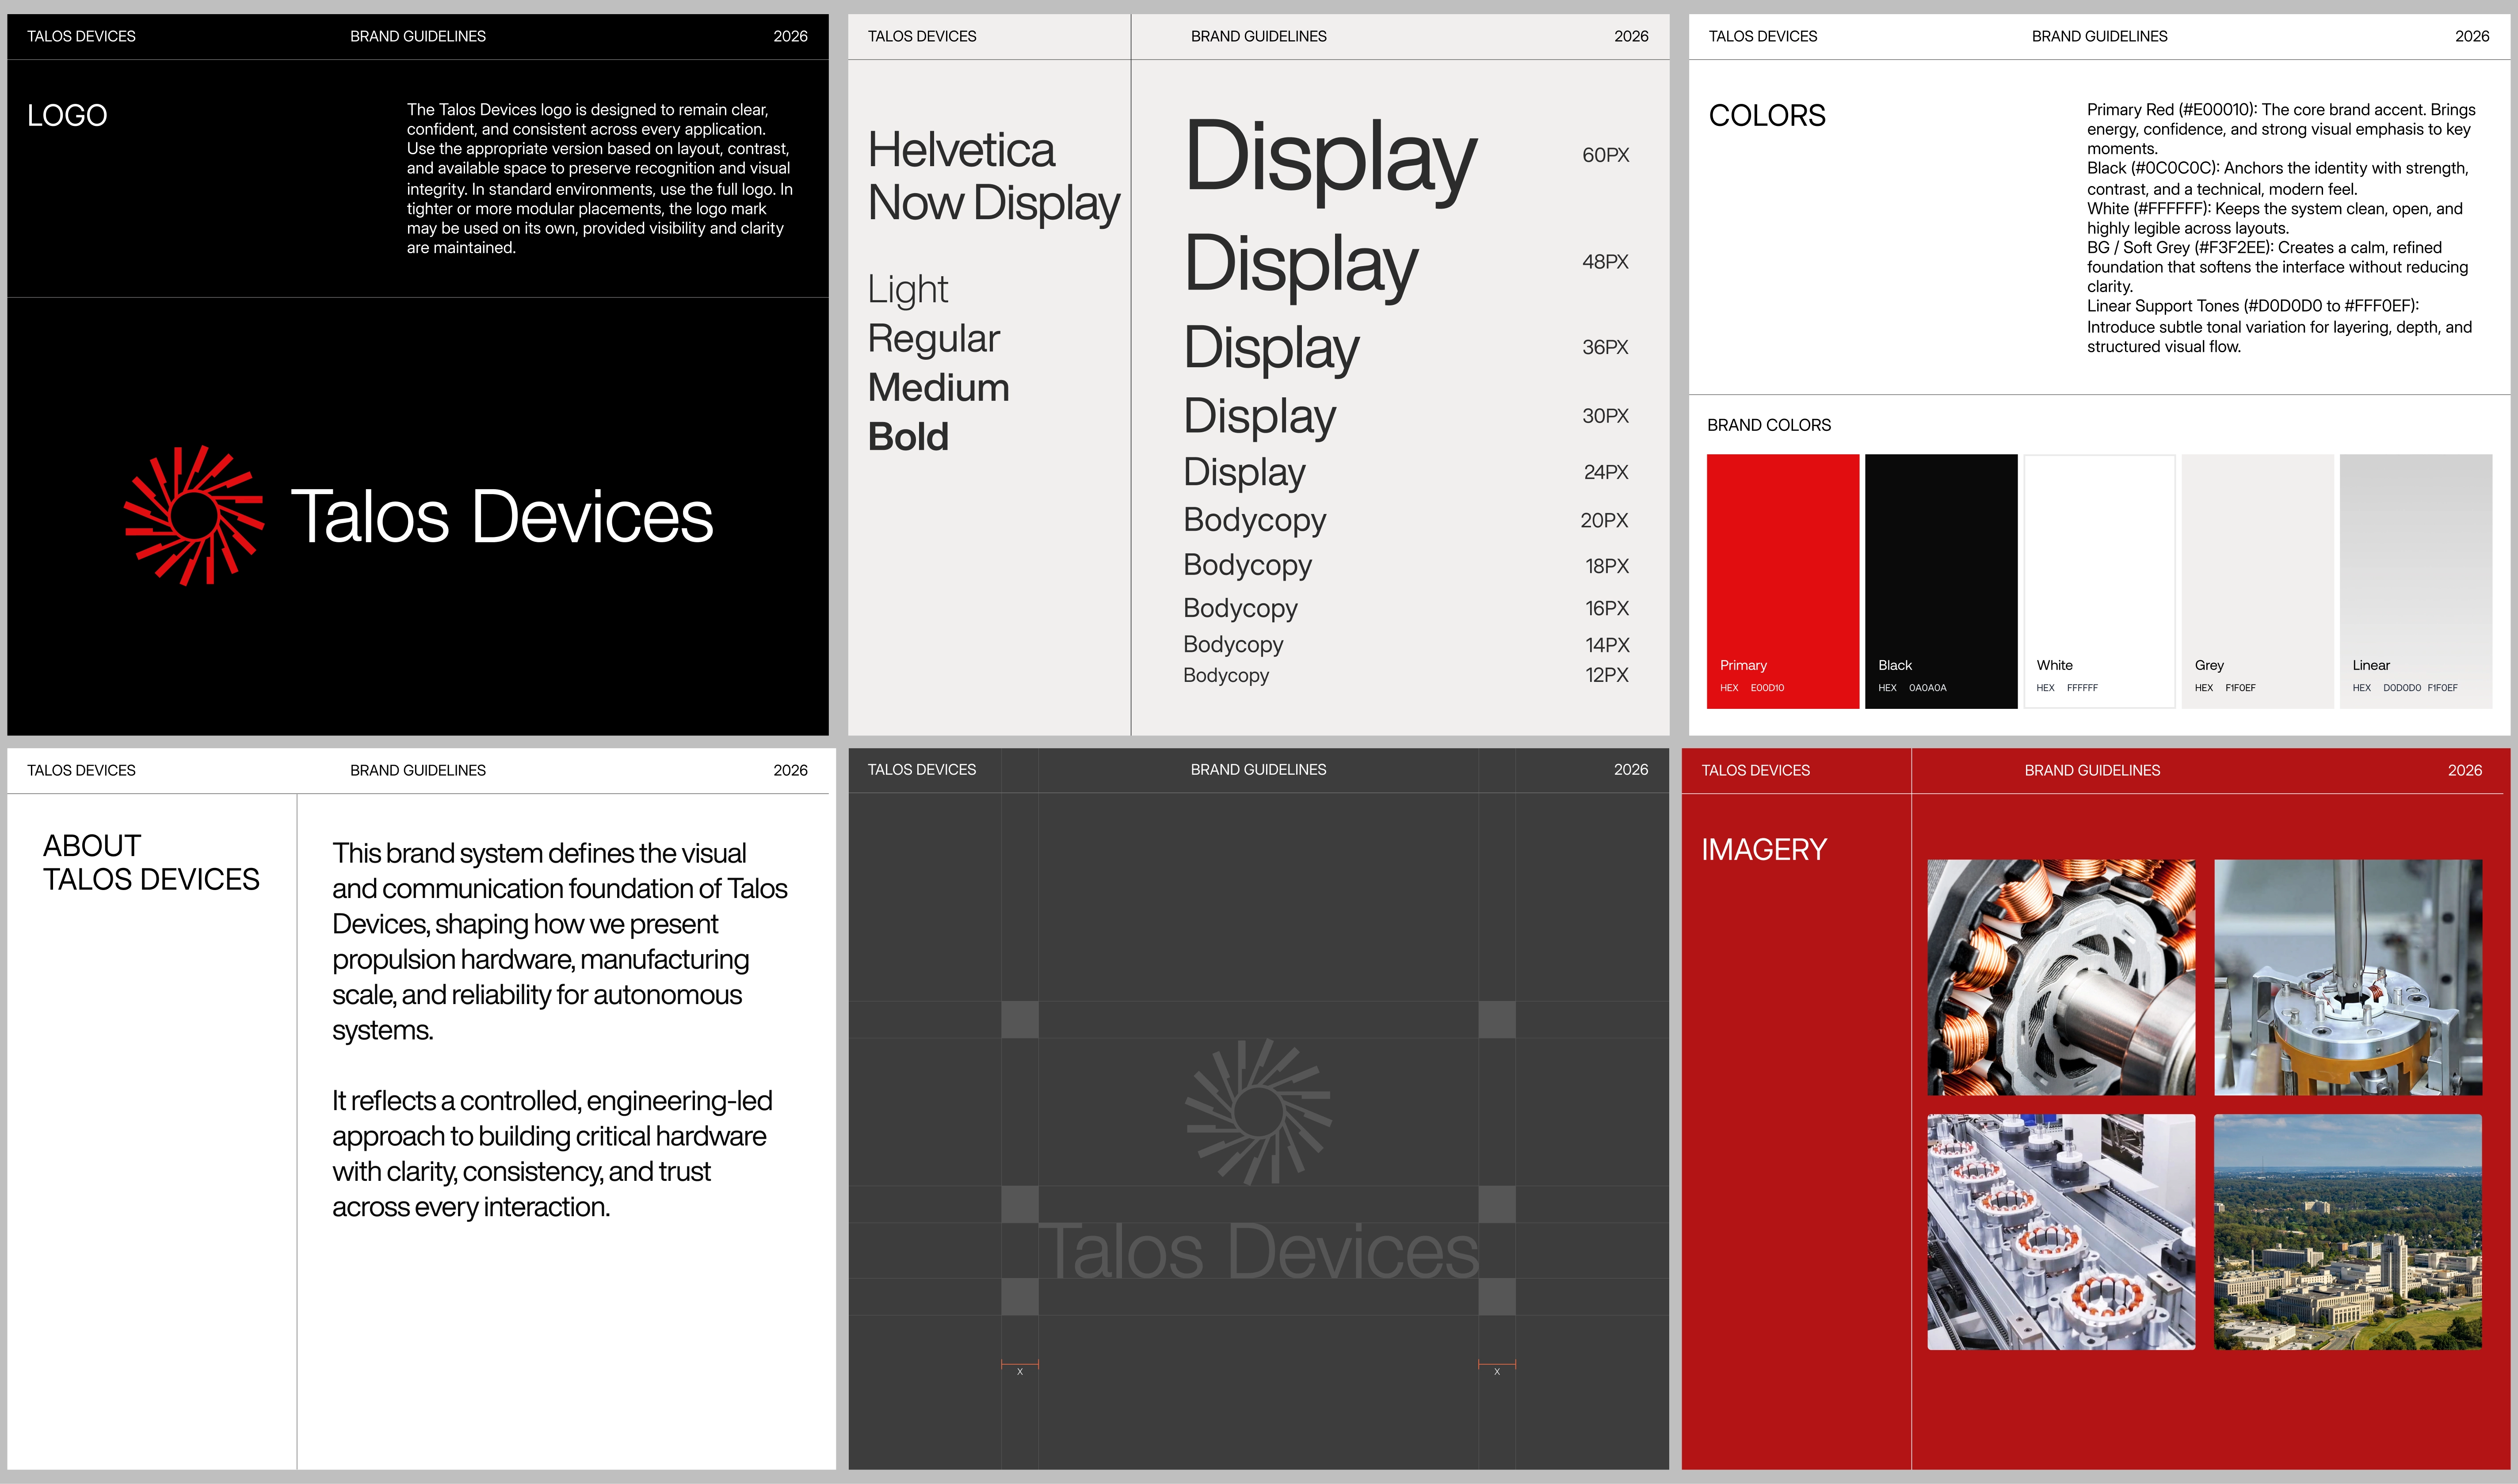Click the "BRAND COLORS" label
This screenshot has width=2518, height=1484.
point(1769,425)
